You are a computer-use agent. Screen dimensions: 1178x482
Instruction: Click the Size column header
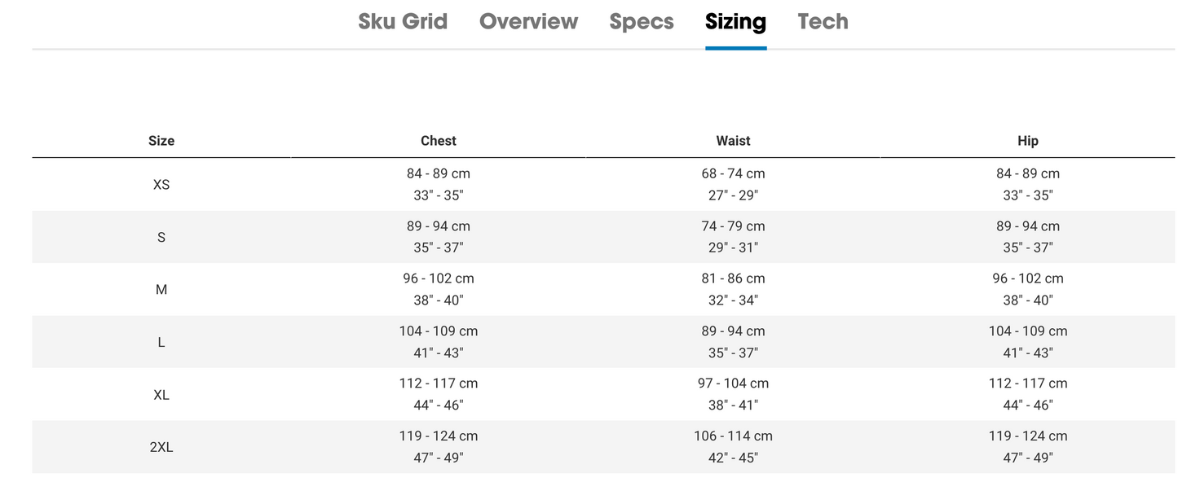[x=161, y=141]
